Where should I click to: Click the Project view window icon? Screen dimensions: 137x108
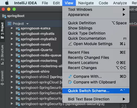click(x=10, y=24)
